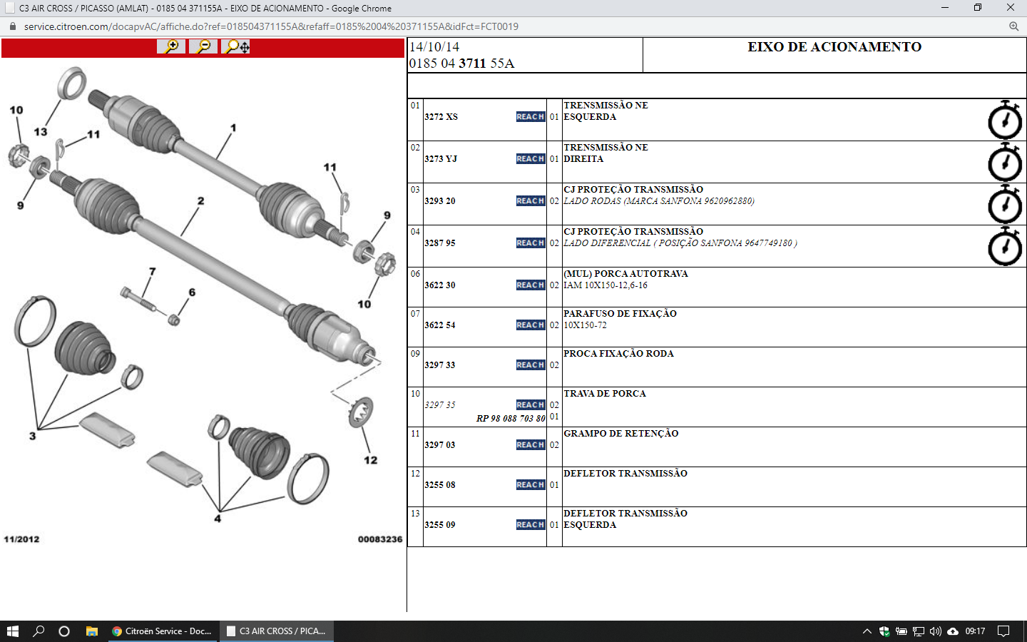Click the zoom out magnifier on diagram toolbar
Screen dimensions: 1027x642
203,47
